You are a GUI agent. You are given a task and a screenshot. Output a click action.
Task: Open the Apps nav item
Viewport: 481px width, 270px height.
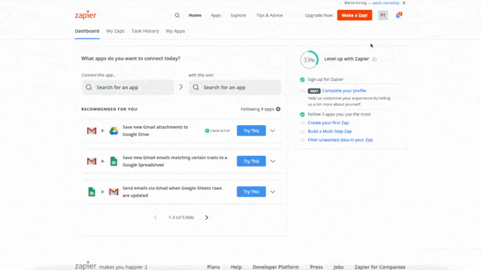pos(216,15)
